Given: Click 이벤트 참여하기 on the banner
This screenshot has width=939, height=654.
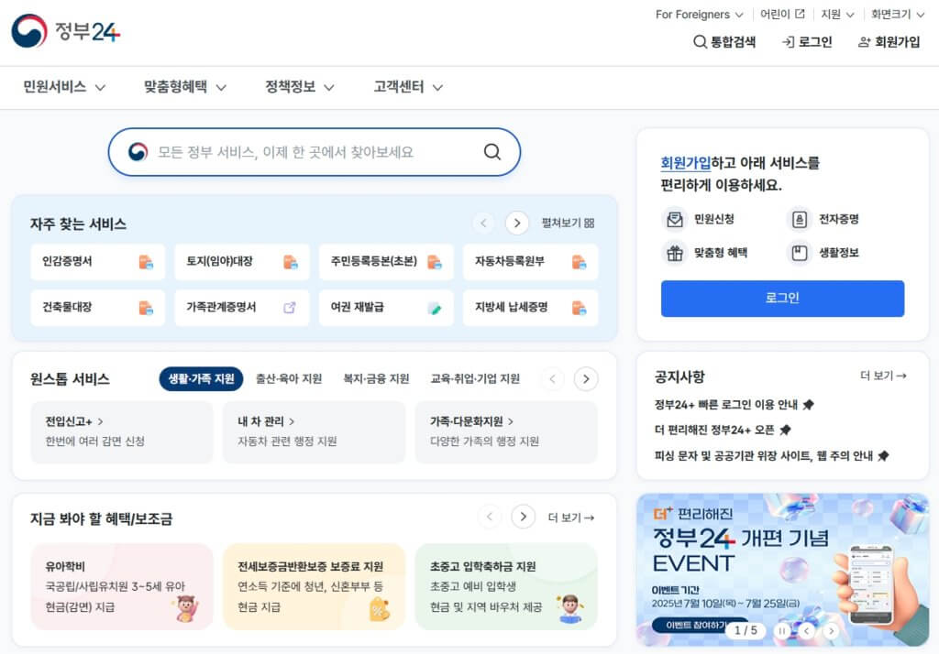Looking at the screenshot, I should tap(695, 626).
